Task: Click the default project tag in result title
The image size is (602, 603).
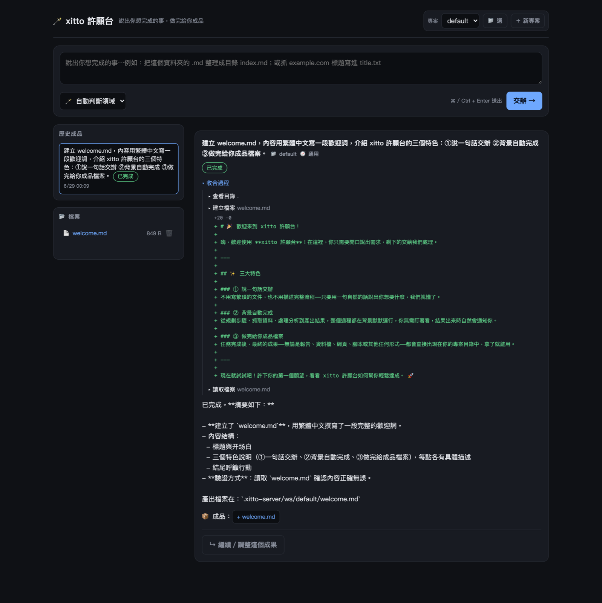Action: 283,154
